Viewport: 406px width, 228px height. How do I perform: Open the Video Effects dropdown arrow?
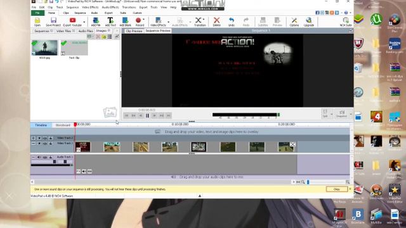point(169,22)
